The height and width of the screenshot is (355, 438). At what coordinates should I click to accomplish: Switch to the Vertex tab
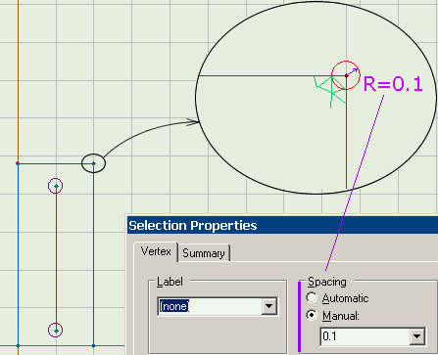tap(156, 251)
